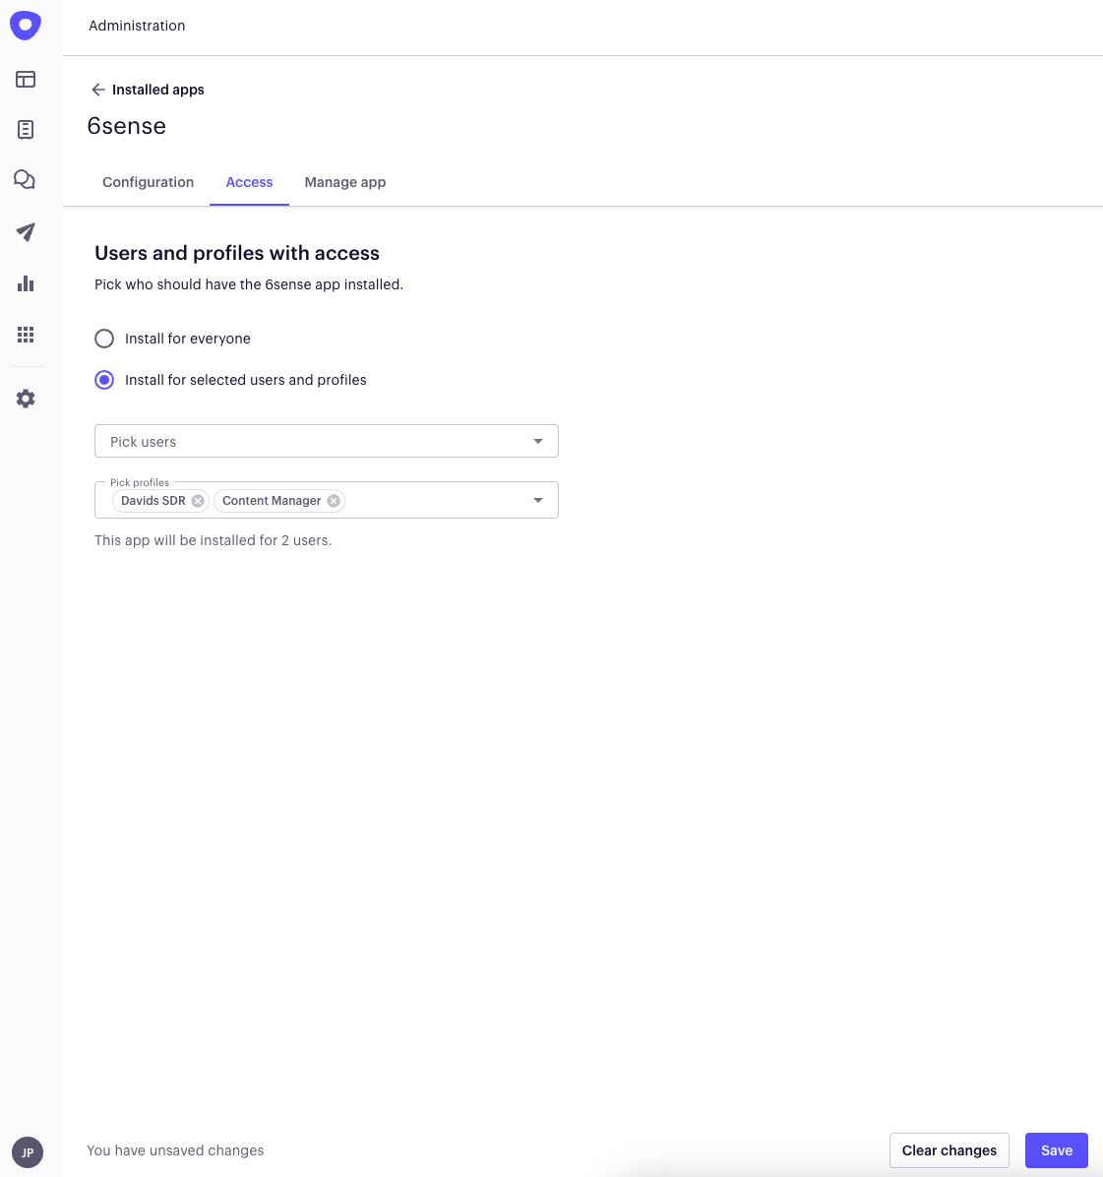Expand the Pick users dropdown arrow
1103x1177 pixels.
538,441
